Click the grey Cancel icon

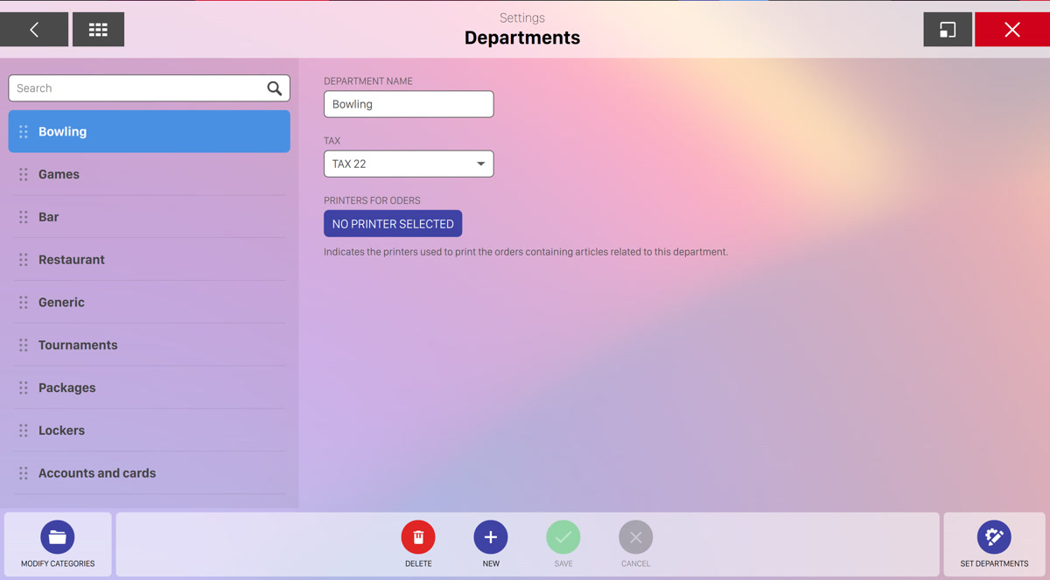pyautogui.click(x=636, y=537)
